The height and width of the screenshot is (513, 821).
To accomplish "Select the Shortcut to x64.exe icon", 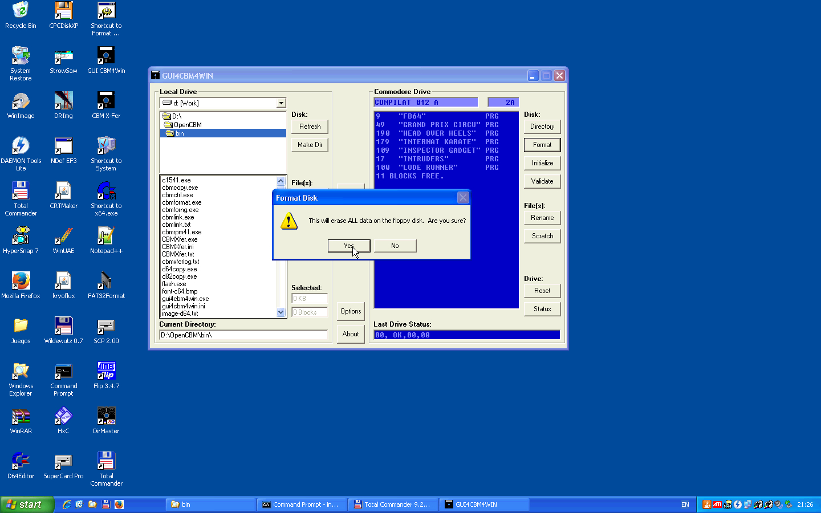I will [106, 199].
